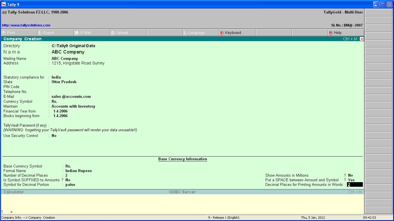Click the Directory path value
Screen dimensions: 394x221
click(x=73, y=46)
